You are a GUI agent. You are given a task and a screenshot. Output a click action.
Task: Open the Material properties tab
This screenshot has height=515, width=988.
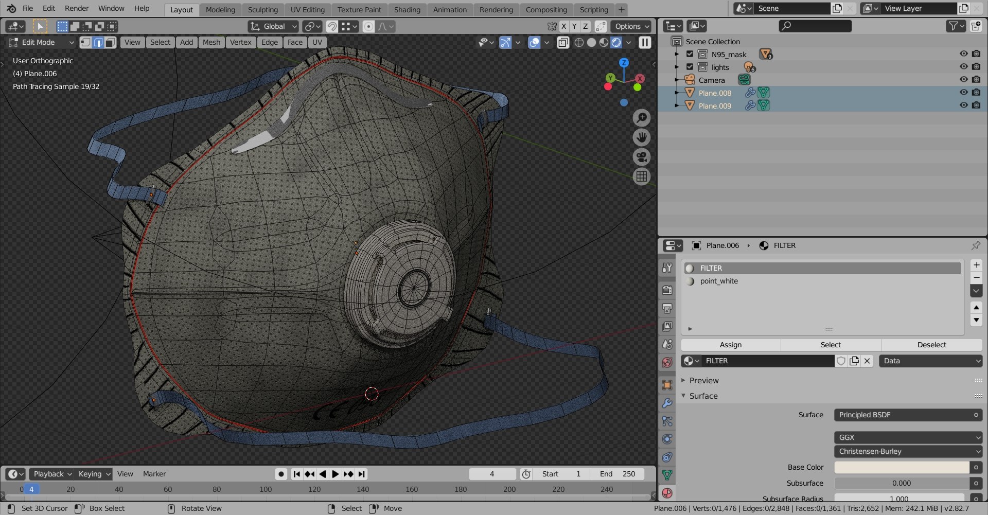667,493
